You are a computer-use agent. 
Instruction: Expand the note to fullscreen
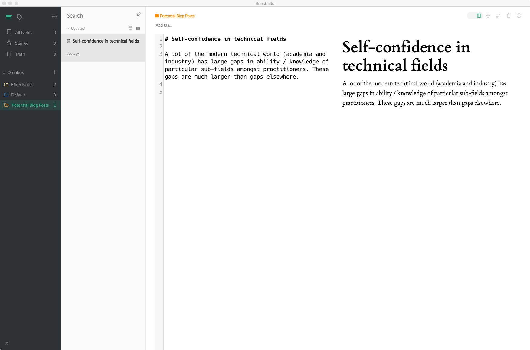pyautogui.click(x=498, y=16)
